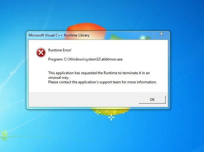Click the Program: C:\Windows\system32 path line
Viewport: 204px width, 152px height.
[x=85, y=59]
